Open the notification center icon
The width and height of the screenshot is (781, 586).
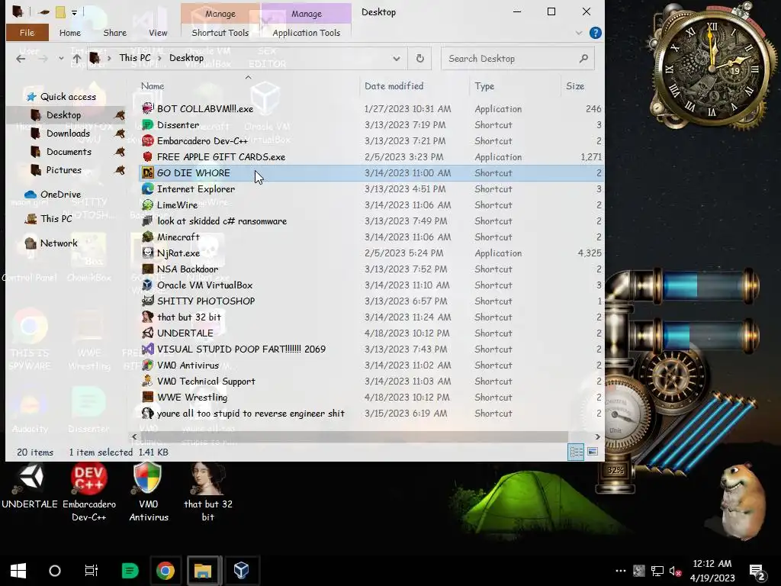point(757,571)
